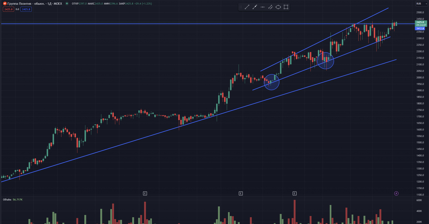Click the Объём volume indicator label
The image size is (429, 224).
(7, 200)
